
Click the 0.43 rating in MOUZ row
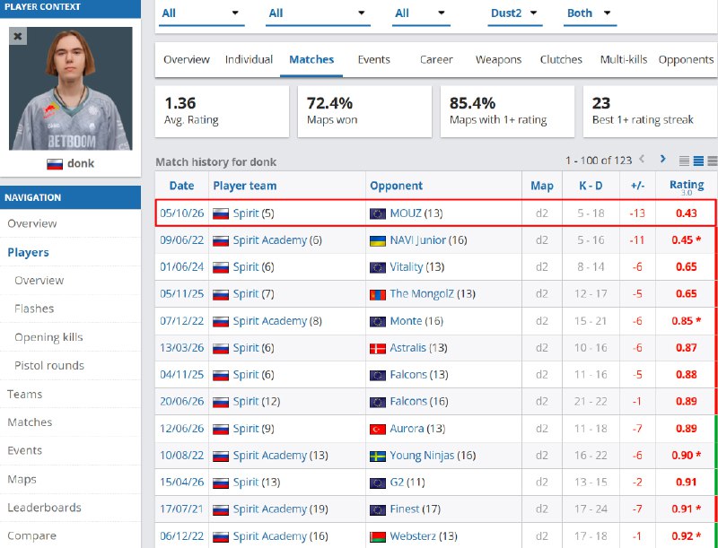click(x=686, y=213)
